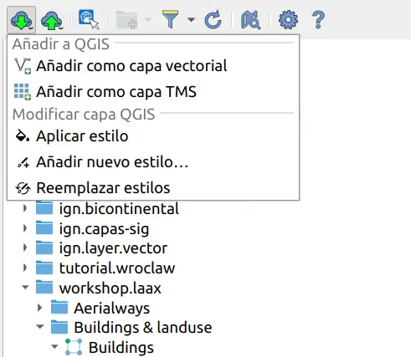This screenshot has height=357, width=411.
Task: Collapse the workshop.laax folder
Action: point(25,288)
